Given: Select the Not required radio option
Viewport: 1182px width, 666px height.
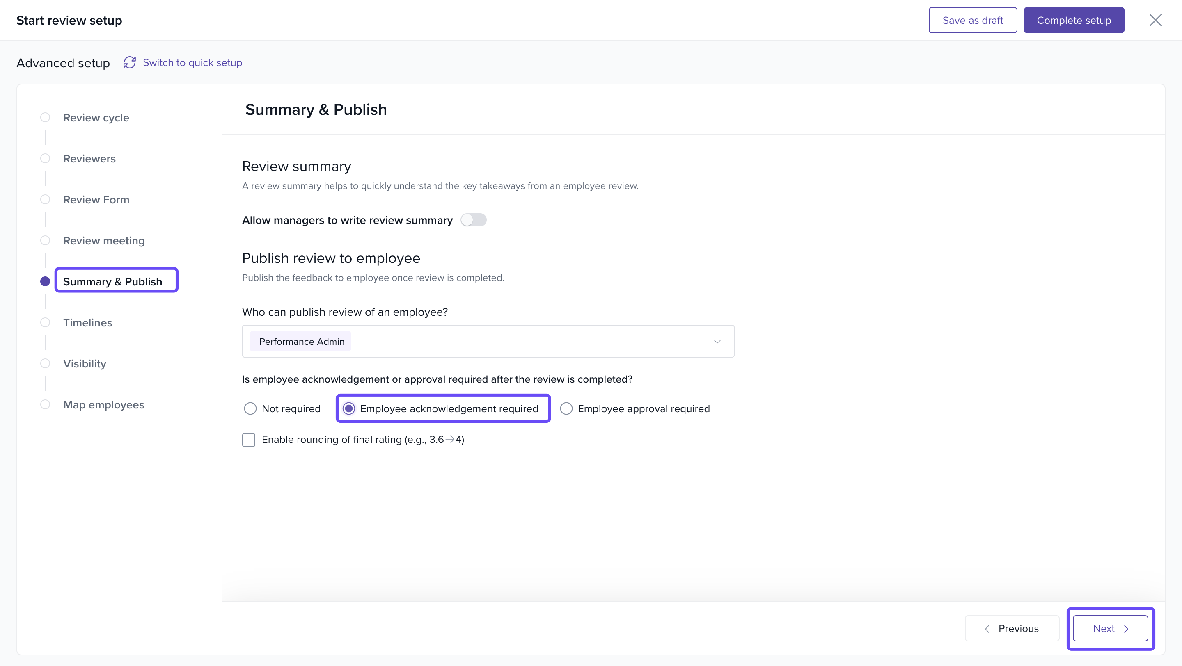Looking at the screenshot, I should pyautogui.click(x=250, y=408).
